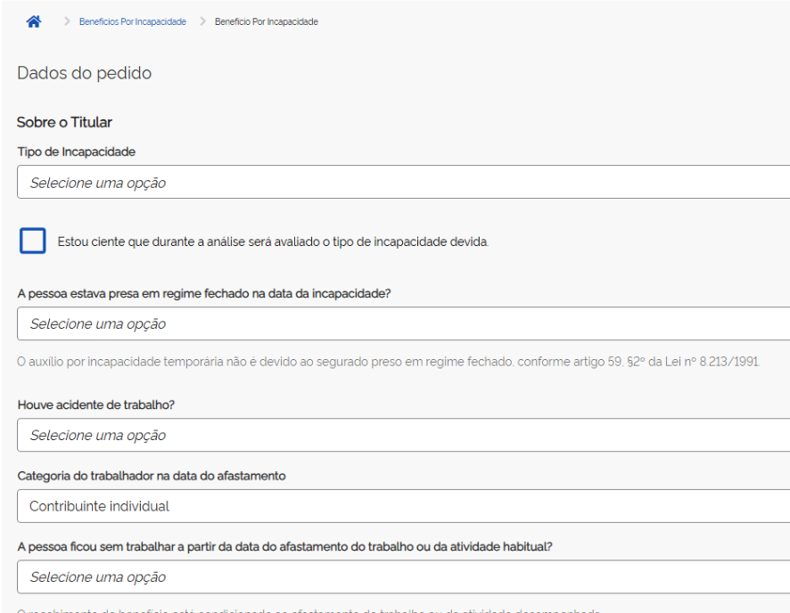Click the 'Sobre o Titular' section title
Screen dimensions: 790x613
click(x=64, y=123)
